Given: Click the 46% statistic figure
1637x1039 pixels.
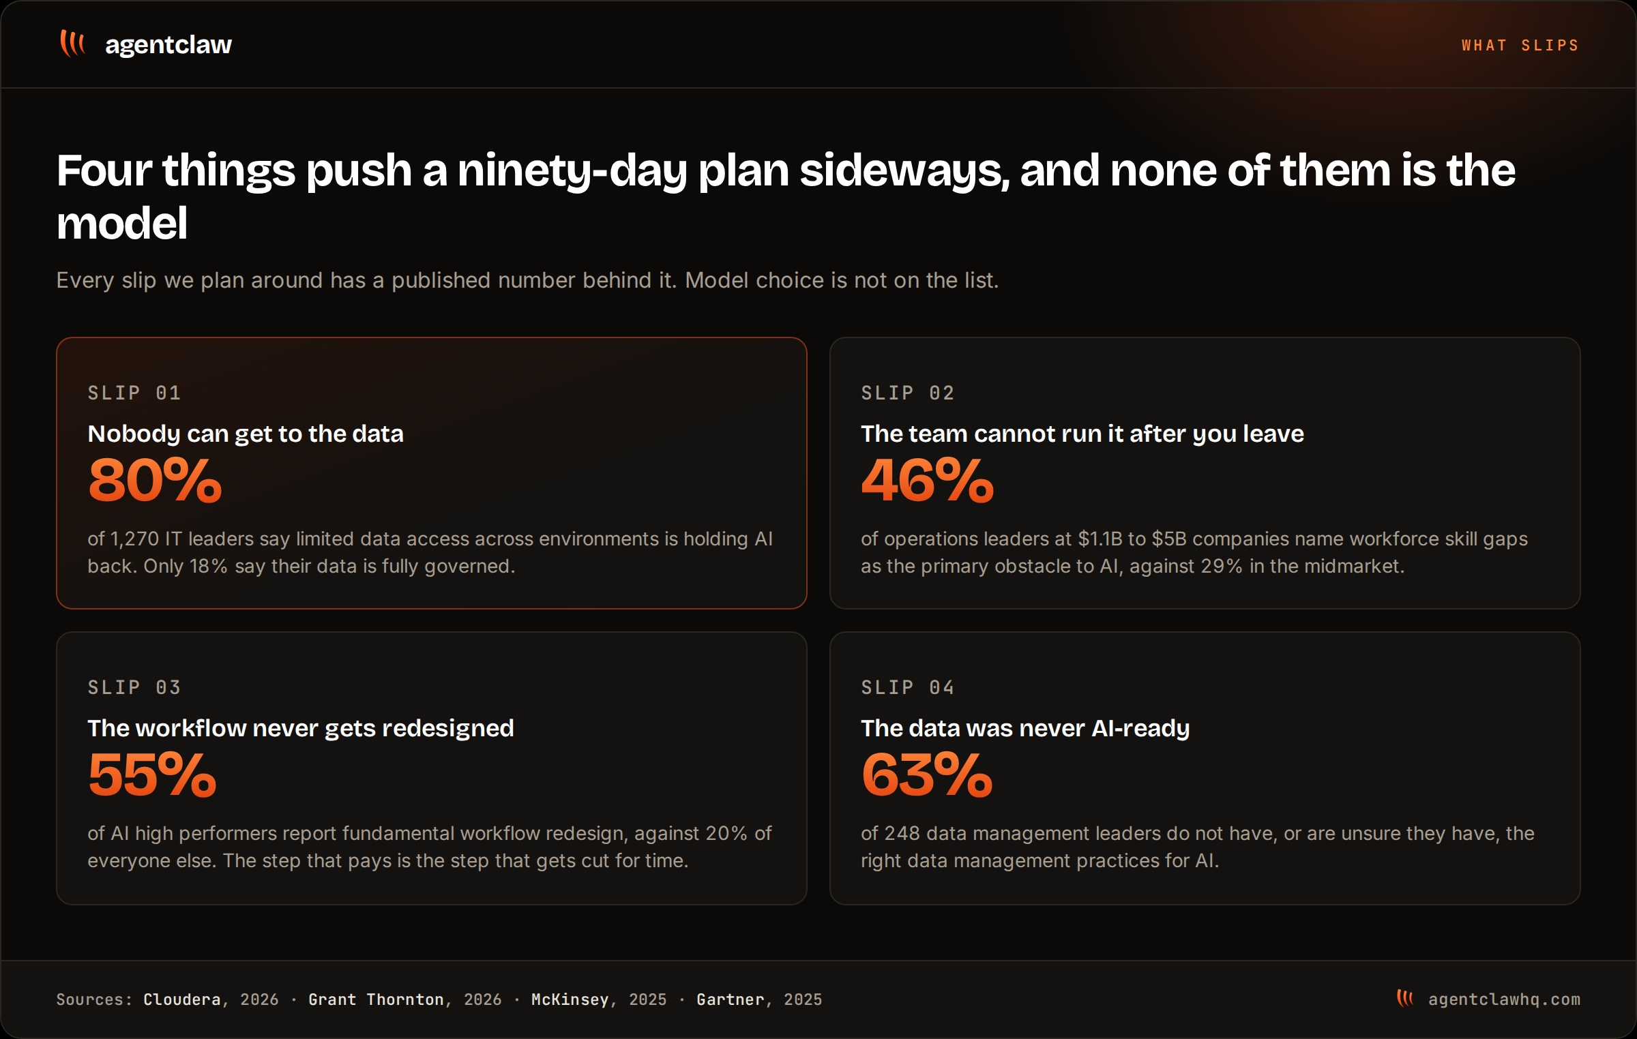Looking at the screenshot, I should pos(928,481).
